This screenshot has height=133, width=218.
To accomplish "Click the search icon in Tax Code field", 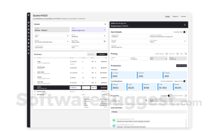I will pos(146,100).
